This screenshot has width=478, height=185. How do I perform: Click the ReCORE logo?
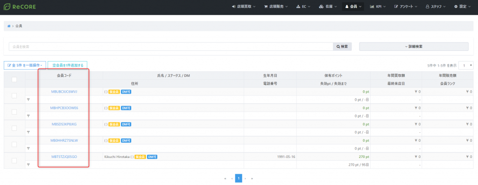(20, 7)
